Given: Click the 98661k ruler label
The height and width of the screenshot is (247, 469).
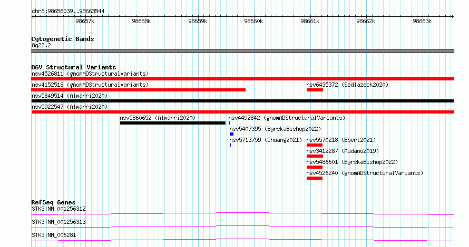Looking at the screenshot, I should point(310,21).
